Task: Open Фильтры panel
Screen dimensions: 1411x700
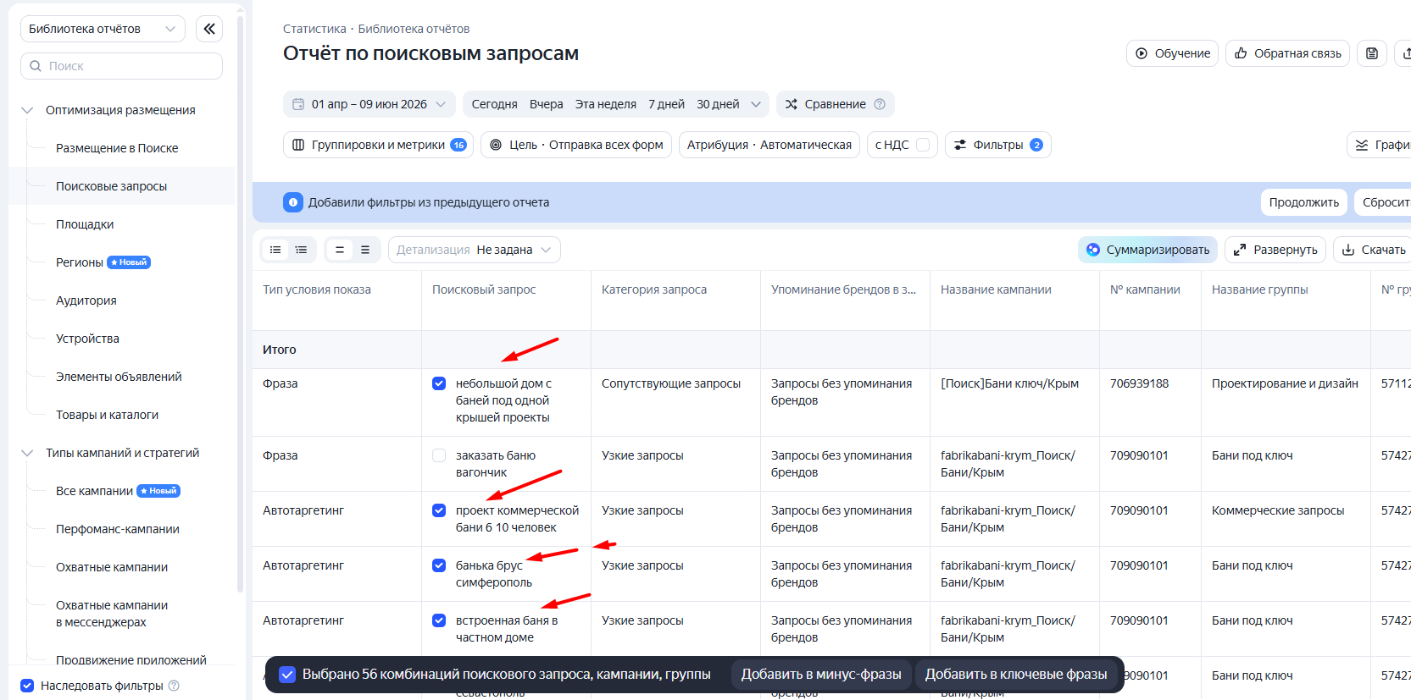Action: [x=998, y=145]
